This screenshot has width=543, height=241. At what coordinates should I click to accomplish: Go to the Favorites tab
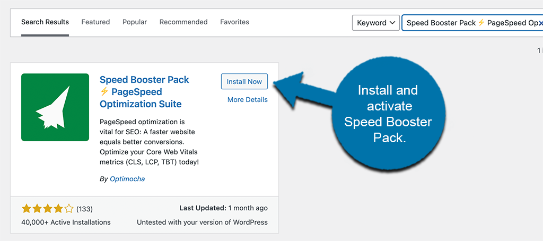(234, 22)
